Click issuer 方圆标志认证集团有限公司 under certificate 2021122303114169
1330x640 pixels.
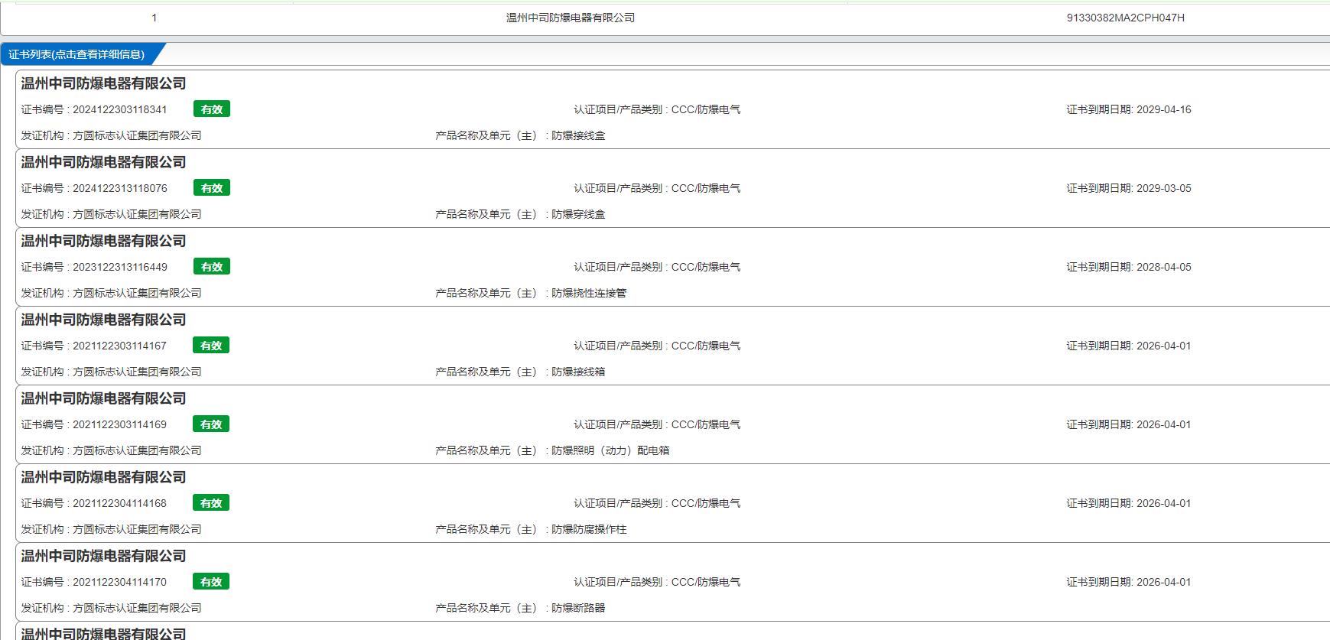pos(137,450)
